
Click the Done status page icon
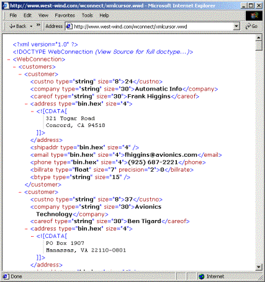click(x=6, y=276)
